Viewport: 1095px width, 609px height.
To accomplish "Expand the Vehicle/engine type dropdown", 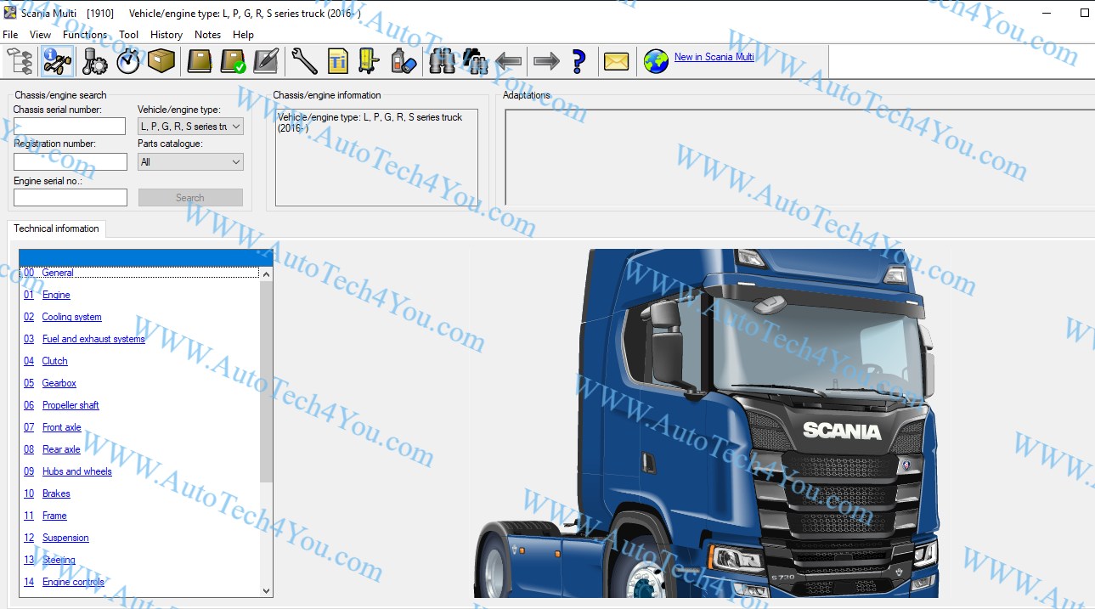I will click(x=235, y=127).
